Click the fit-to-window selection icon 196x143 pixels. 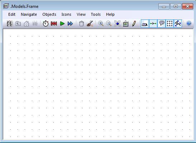118,24
